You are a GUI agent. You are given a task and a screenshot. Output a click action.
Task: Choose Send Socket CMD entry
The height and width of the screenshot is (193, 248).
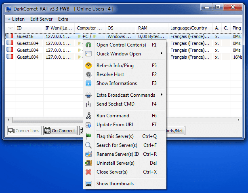coord(125,104)
